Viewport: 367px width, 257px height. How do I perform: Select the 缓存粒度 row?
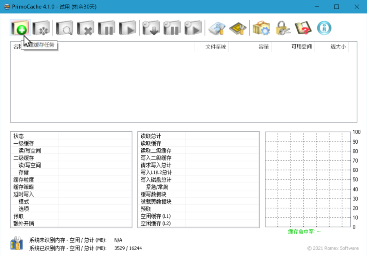click(71, 180)
